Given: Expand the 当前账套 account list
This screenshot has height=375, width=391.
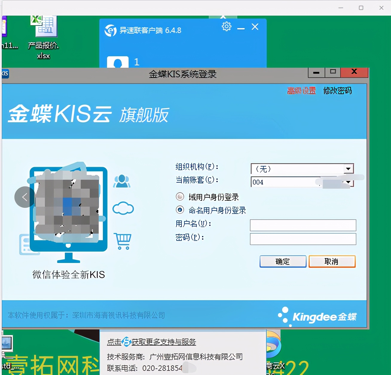Looking at the screenshot, I should [x=348, y=182].
